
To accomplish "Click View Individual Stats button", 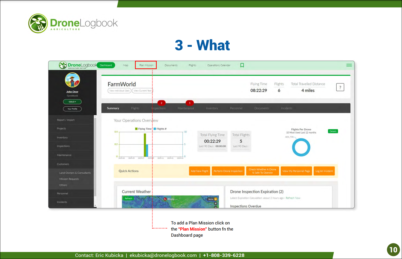I will (x=119, y=91).
